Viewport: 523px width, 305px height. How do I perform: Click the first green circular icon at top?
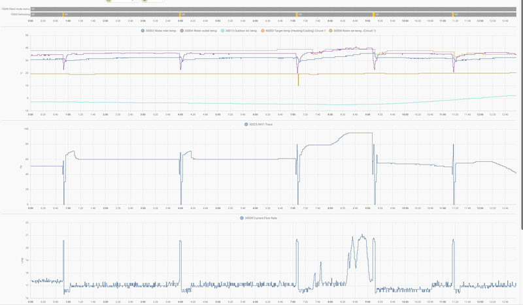[x=109, y=1]
